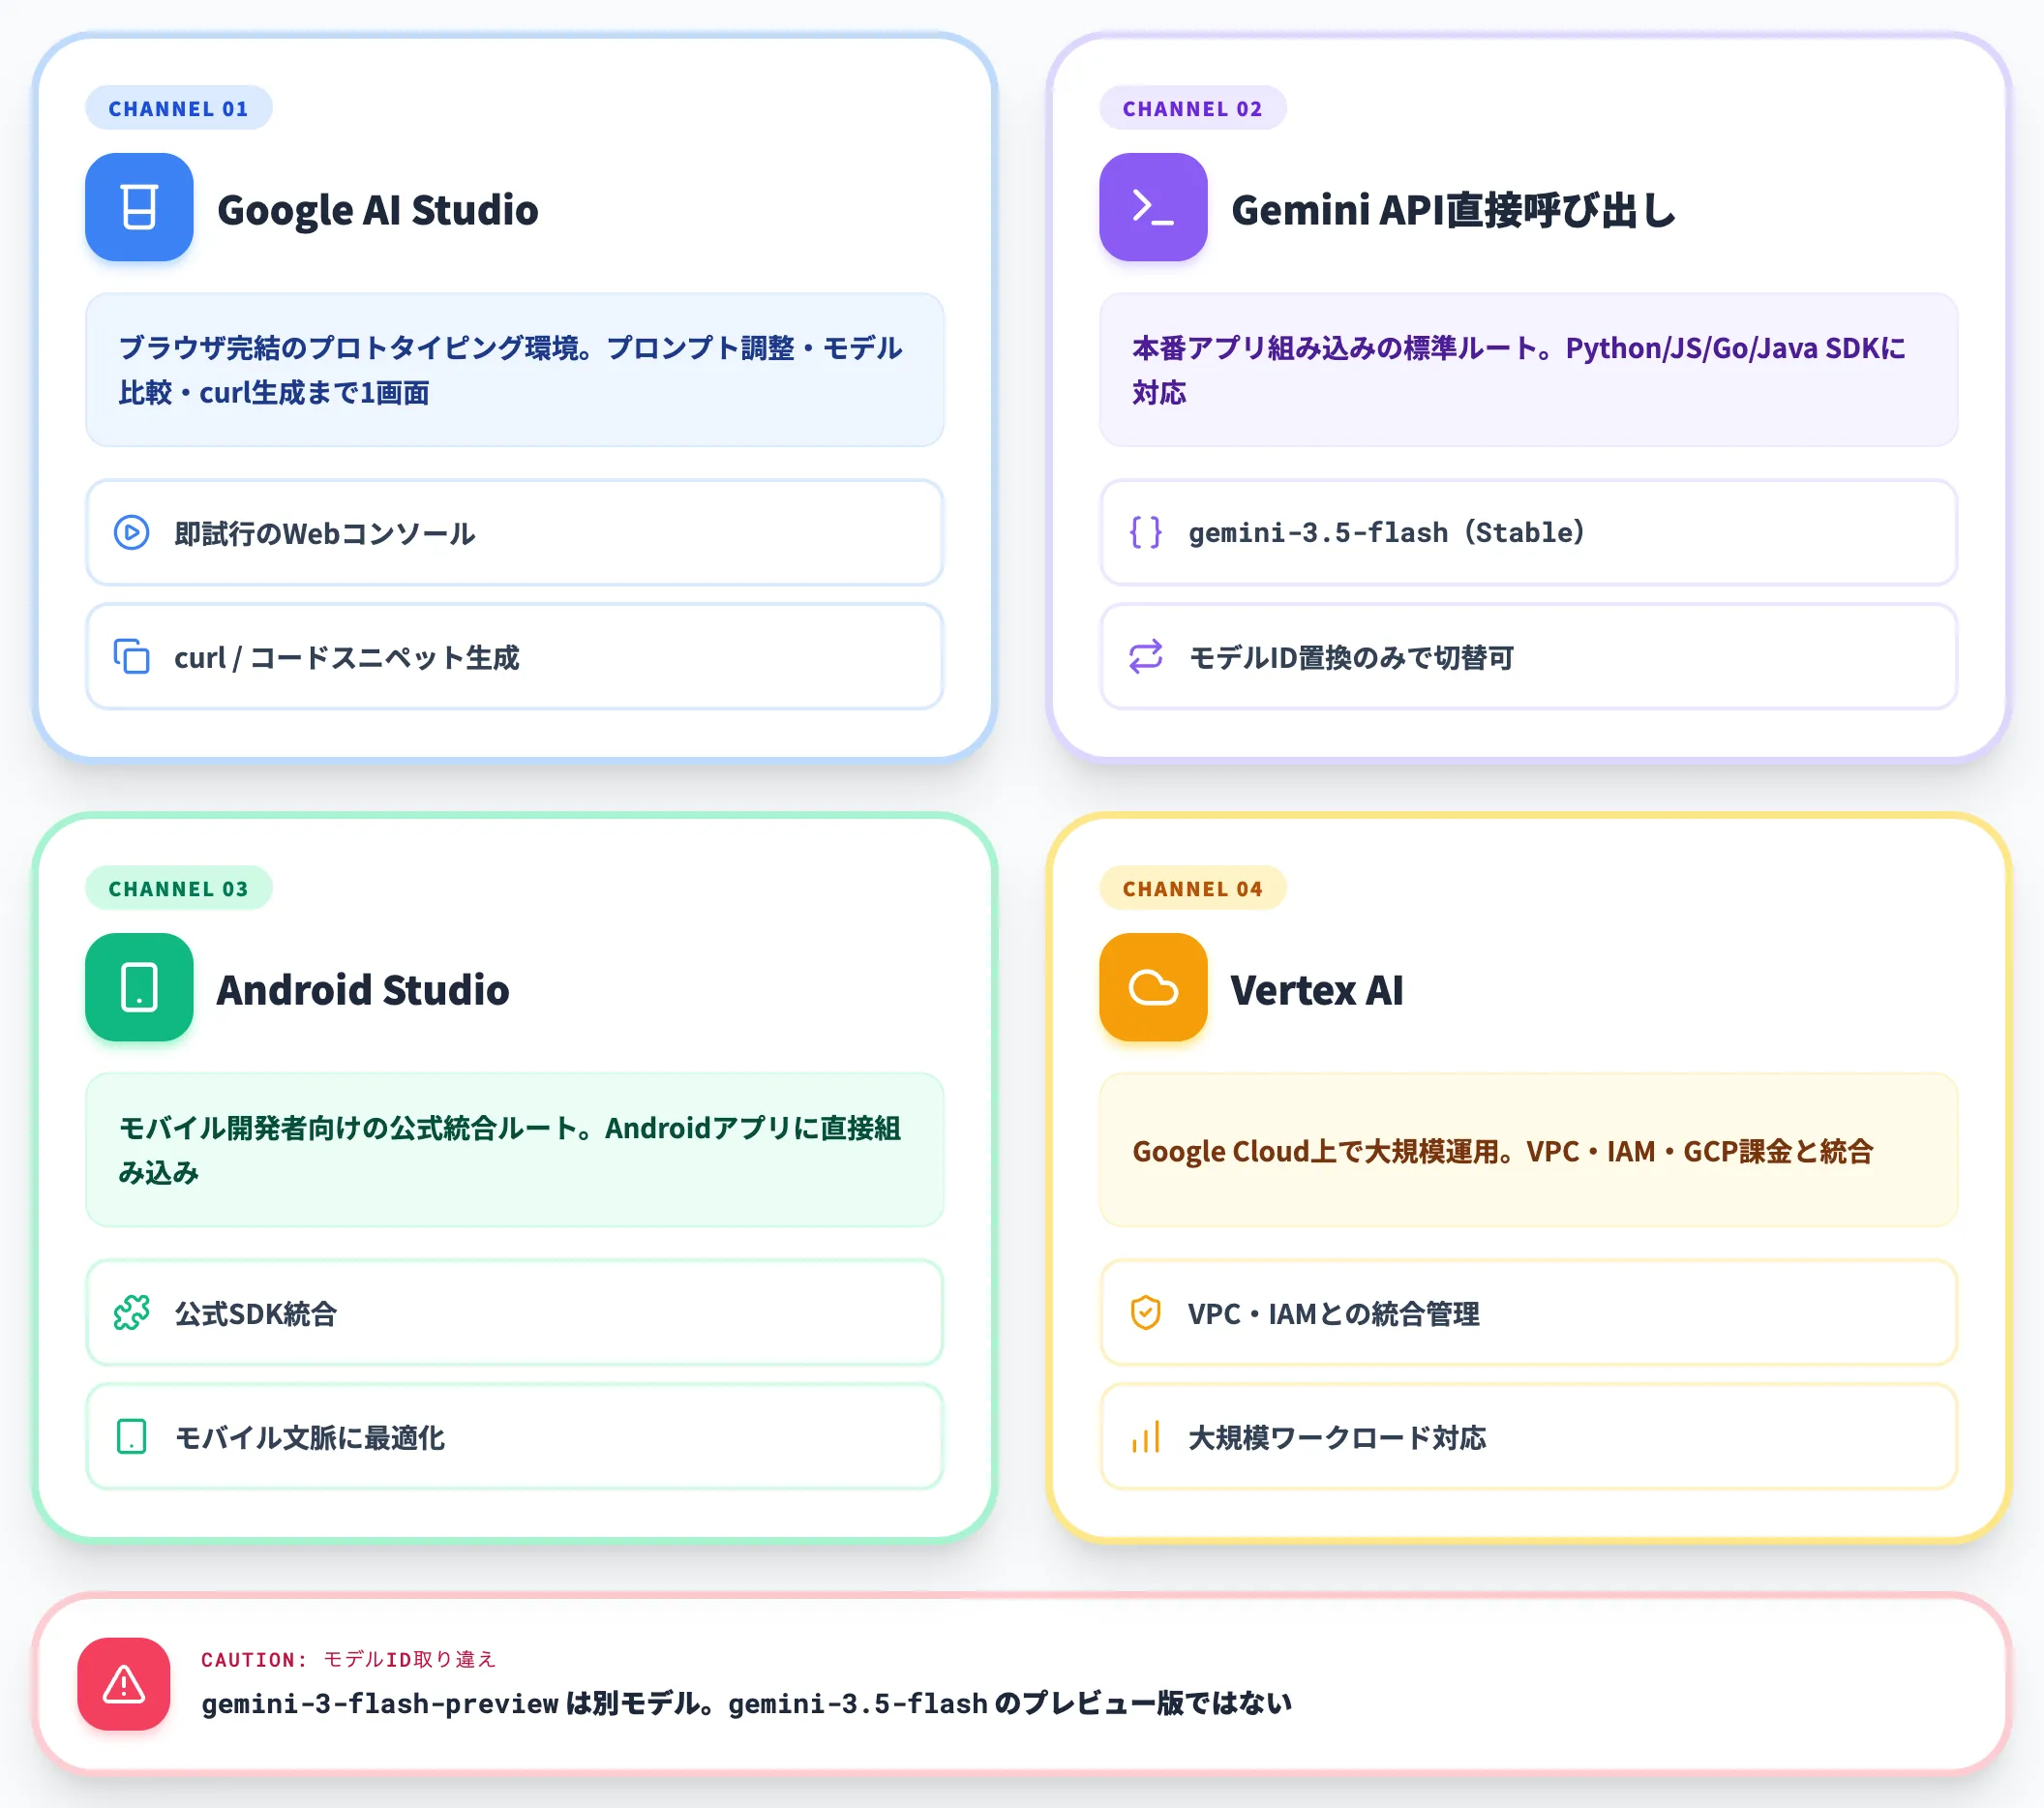This screenshot has height=1808, width=2044.
Task: Click the curl / コードスニペット生成 feature row
Action: [x=515, y=657]
